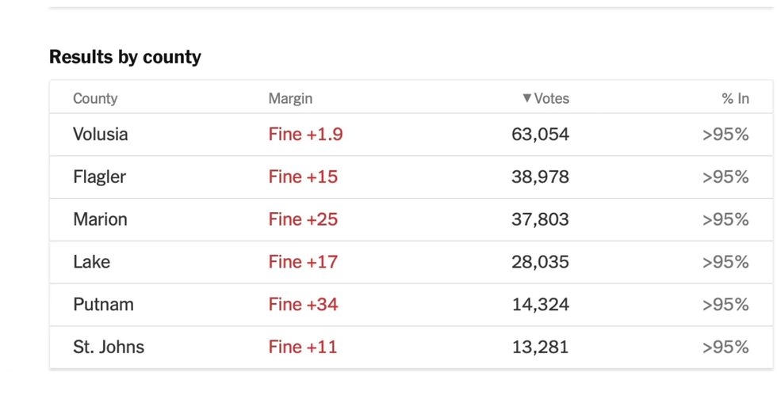The image size is (777, 399).
Task: Click the >95% value for Volusia
Action: point(725,135)
